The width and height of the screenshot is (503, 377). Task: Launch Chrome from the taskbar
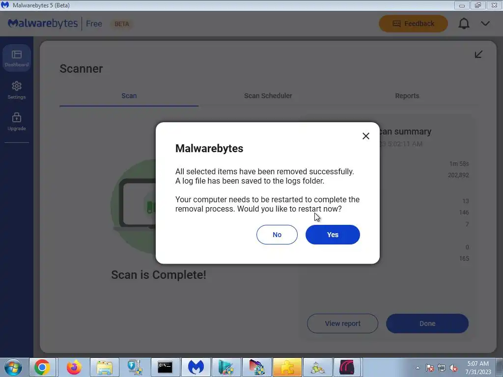pos(42,367)
